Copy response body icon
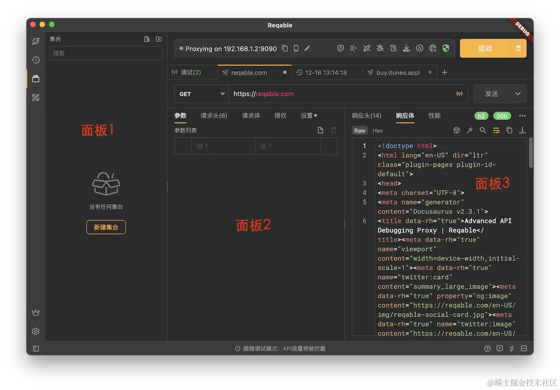 (x=509, y=130)
